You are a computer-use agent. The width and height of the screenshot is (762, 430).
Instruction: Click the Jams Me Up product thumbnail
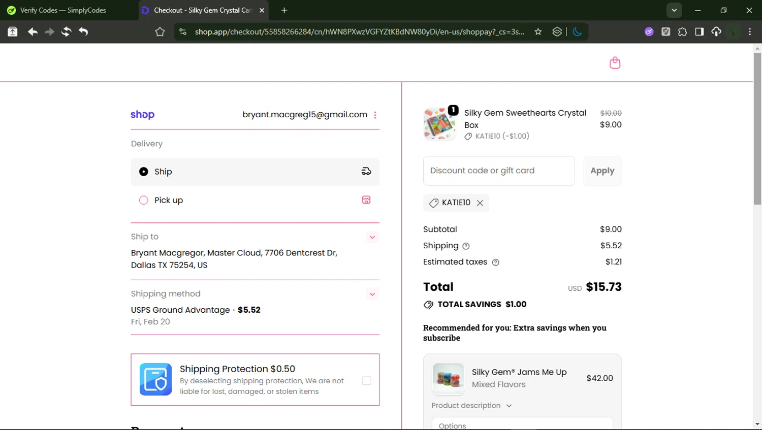click(x=448, y=379)
